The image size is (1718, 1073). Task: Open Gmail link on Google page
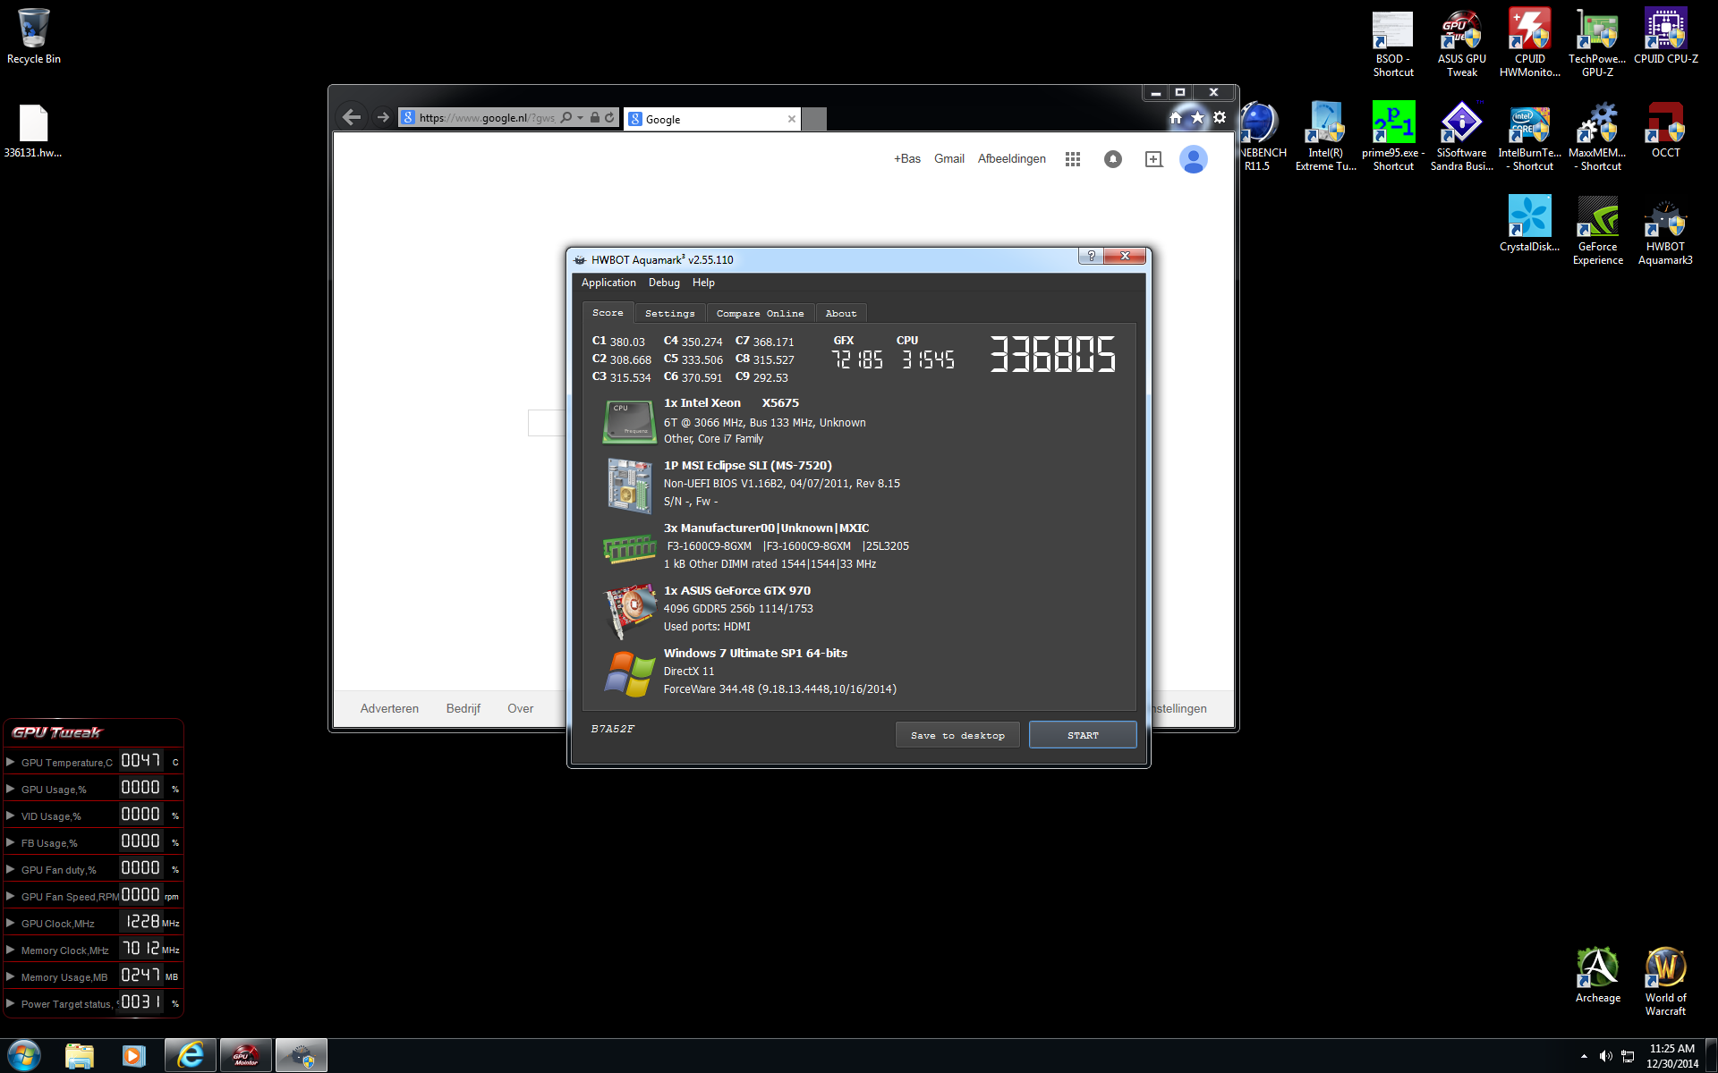point(948,159)
